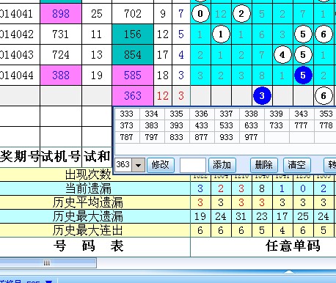Open the dropdown arrow beside 585 at the bottom
Screen dimensions: 336x283
(x=48, y=282)
